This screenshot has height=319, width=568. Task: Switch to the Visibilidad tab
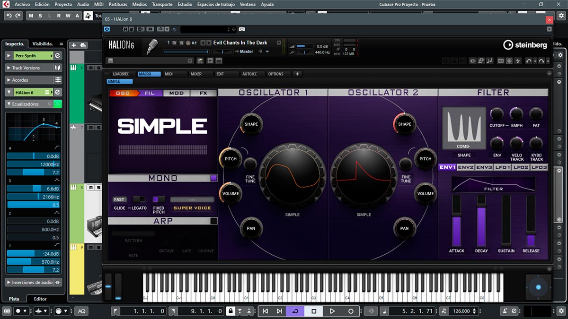(43, 43)
